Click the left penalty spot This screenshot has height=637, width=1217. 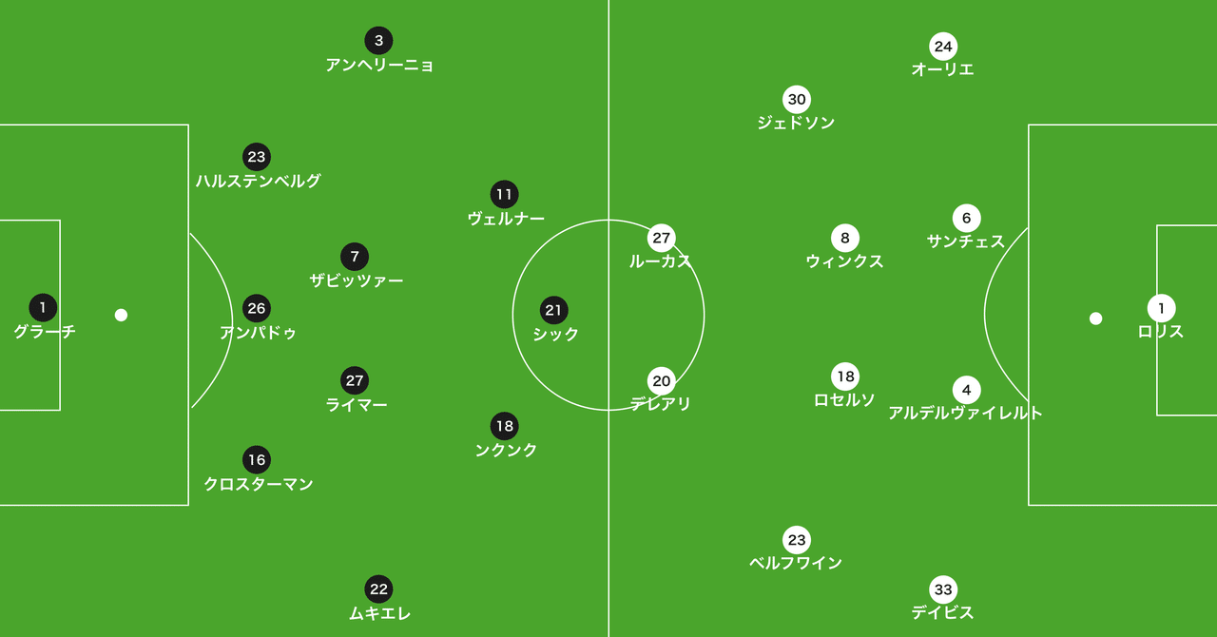(121, 316)
